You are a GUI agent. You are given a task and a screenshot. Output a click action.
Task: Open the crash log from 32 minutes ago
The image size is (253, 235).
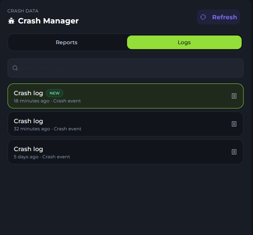tap(28, 121)
